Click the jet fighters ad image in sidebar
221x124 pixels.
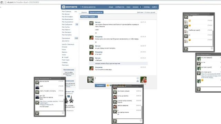(70, 99)
